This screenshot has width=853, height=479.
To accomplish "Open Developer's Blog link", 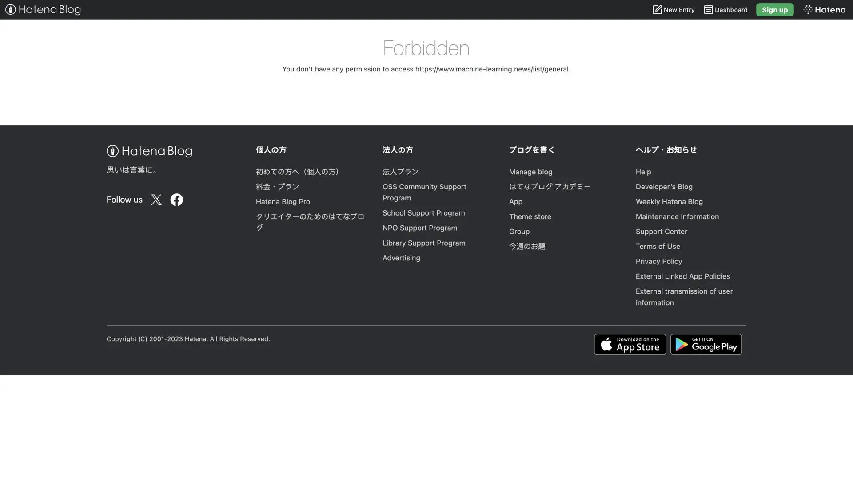I will [x=664, y=187].
